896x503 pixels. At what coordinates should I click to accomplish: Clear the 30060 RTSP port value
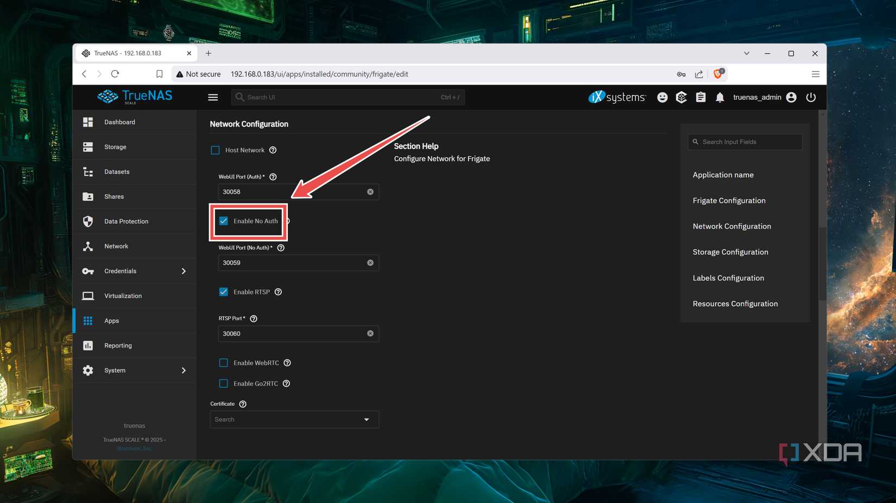click(370, 334)
